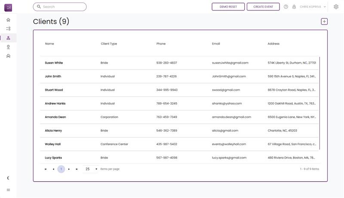Click the Create Event button
This screenshot has width=344, height=198.
pos(263,6)
